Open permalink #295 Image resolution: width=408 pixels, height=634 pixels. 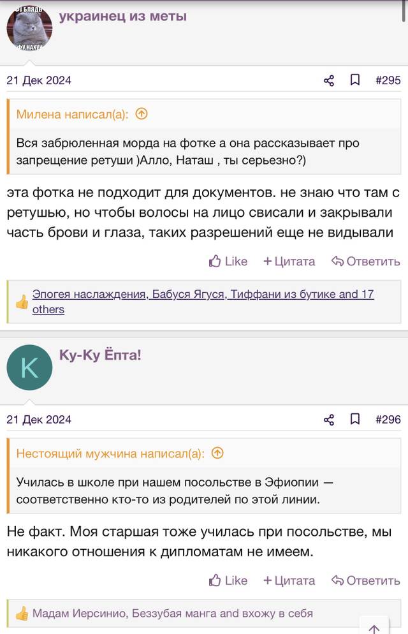pyautogui.click(x=388, y=80)
